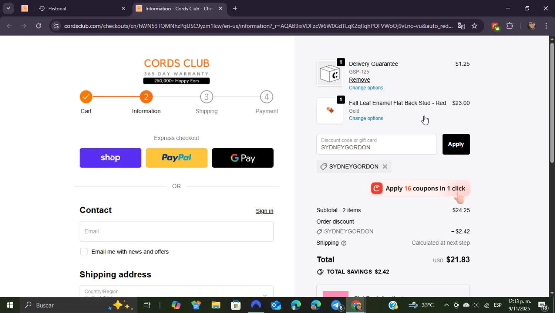Remove the Delivery Guarantee item
Viewport: 555px width, 313px height.
pyautogui.click(x=359, y=80)
